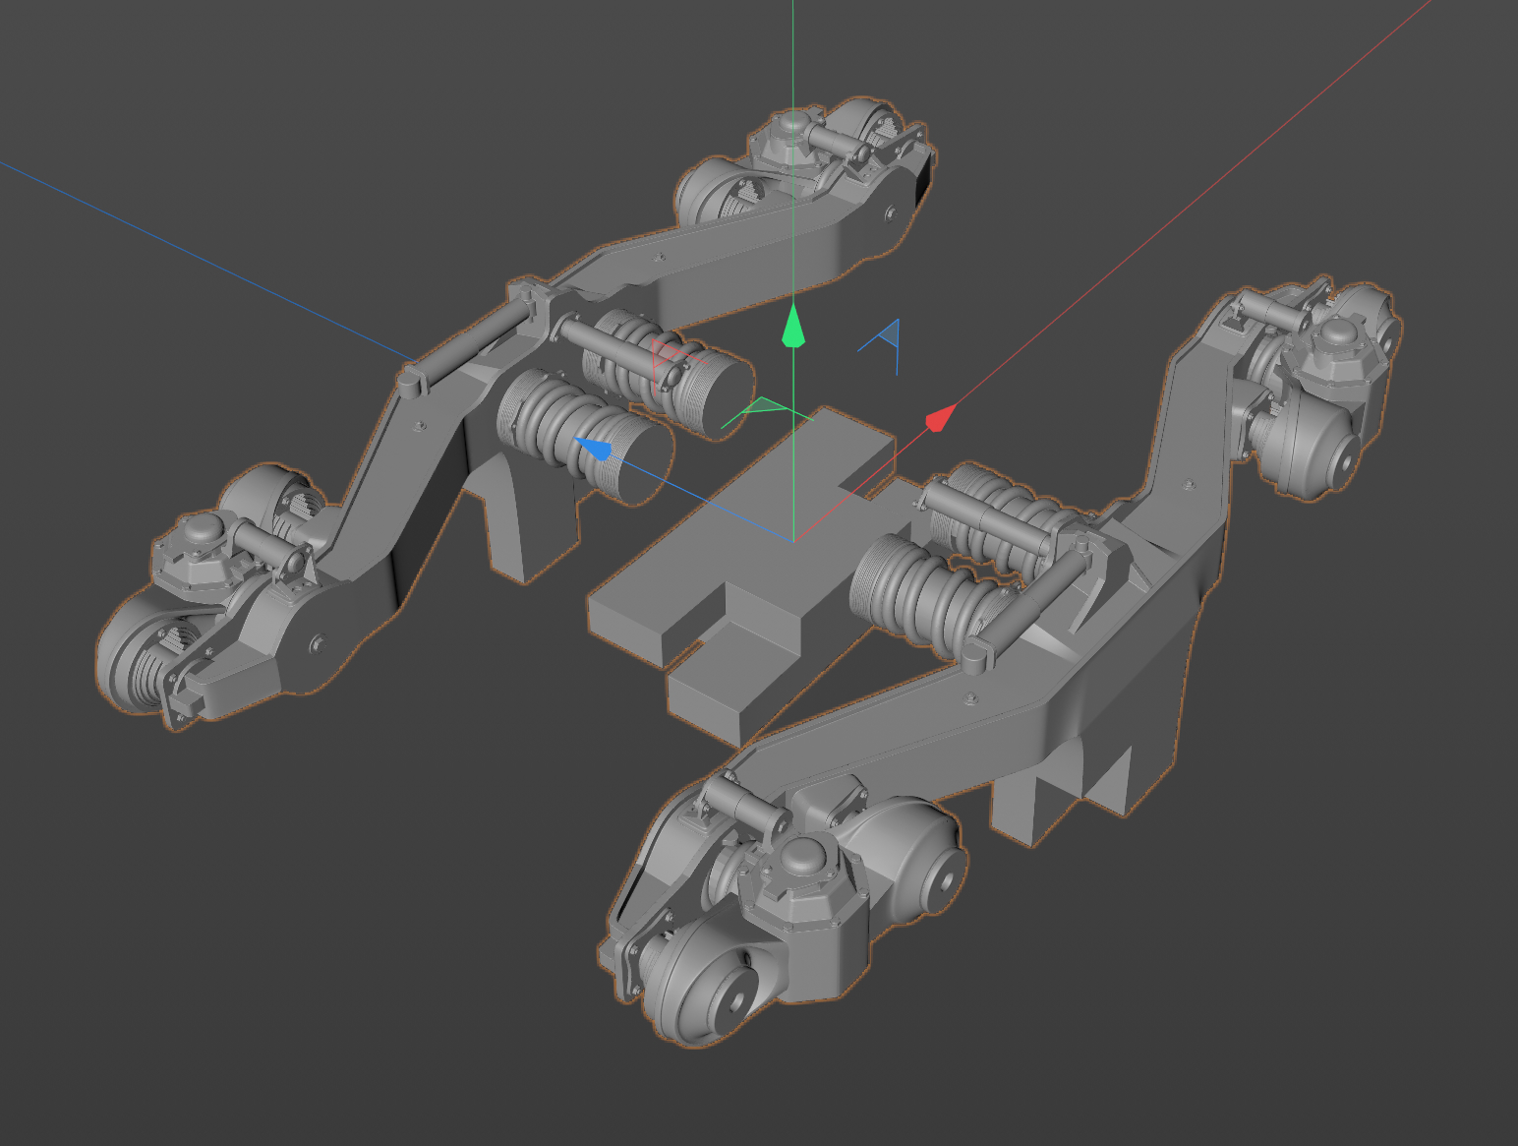
Task: Click the blue Z-axis arrow handle
Action: (x=594, y=449)
